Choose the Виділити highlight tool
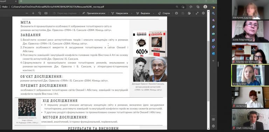Screen dimensions: 269x132 [x=143, y=13]
